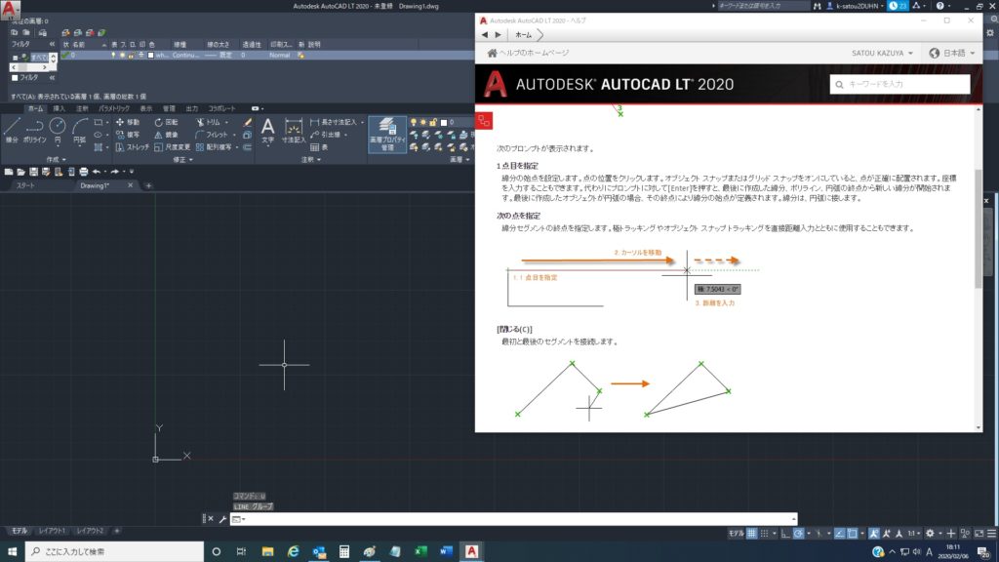Click the モデル button in status bar
This screenshot has height=562, width=999.
tap(736, 534)
